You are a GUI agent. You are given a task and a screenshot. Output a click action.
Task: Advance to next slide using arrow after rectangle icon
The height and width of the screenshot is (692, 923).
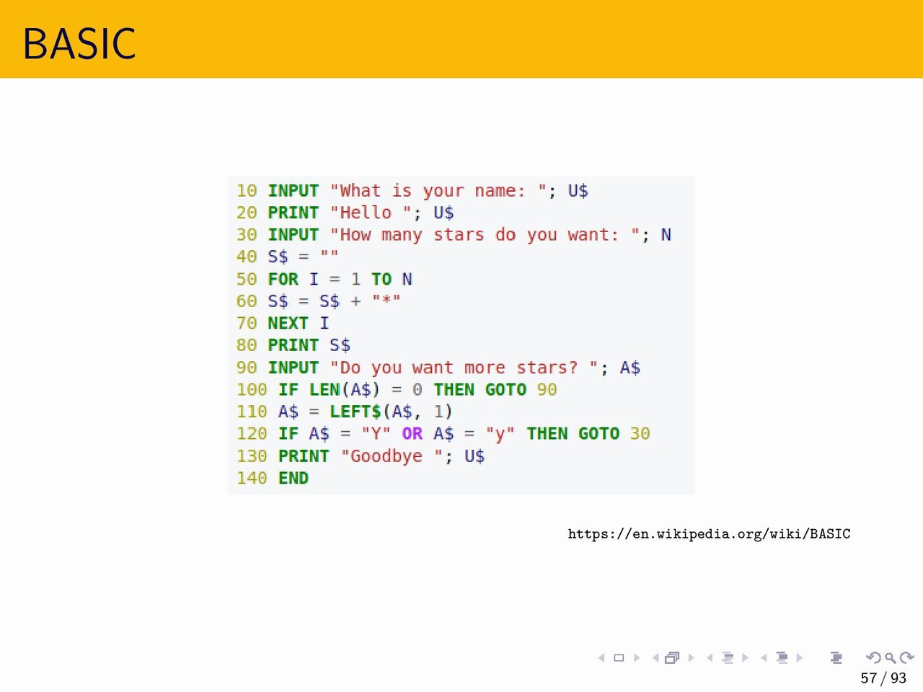[x=636, y=657]
